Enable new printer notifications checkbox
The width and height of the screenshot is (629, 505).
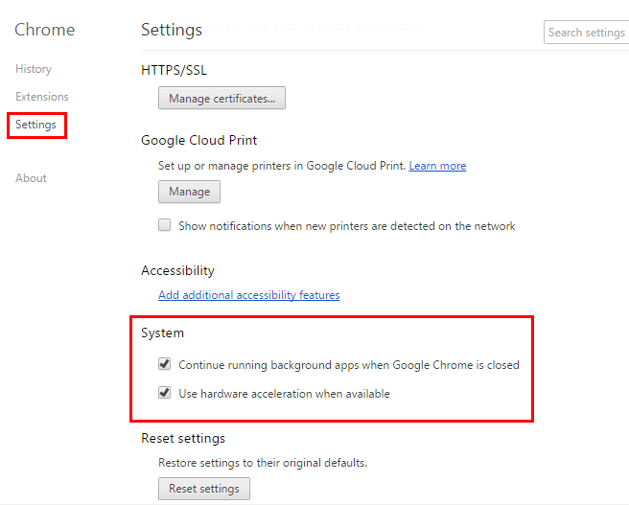click(165, 226)
